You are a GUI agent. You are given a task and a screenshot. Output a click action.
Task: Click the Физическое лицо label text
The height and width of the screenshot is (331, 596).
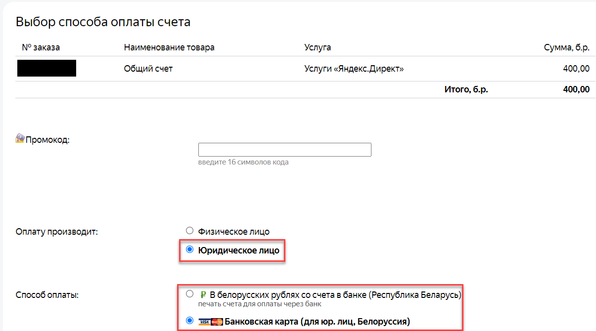click(234, 231)
